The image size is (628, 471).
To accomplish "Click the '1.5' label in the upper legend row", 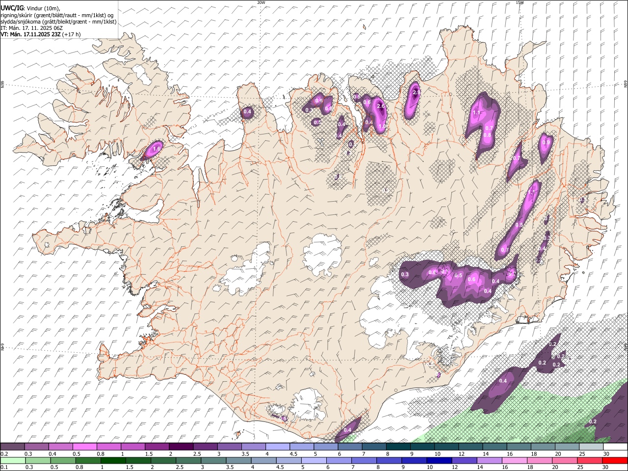I will (148, 454).
